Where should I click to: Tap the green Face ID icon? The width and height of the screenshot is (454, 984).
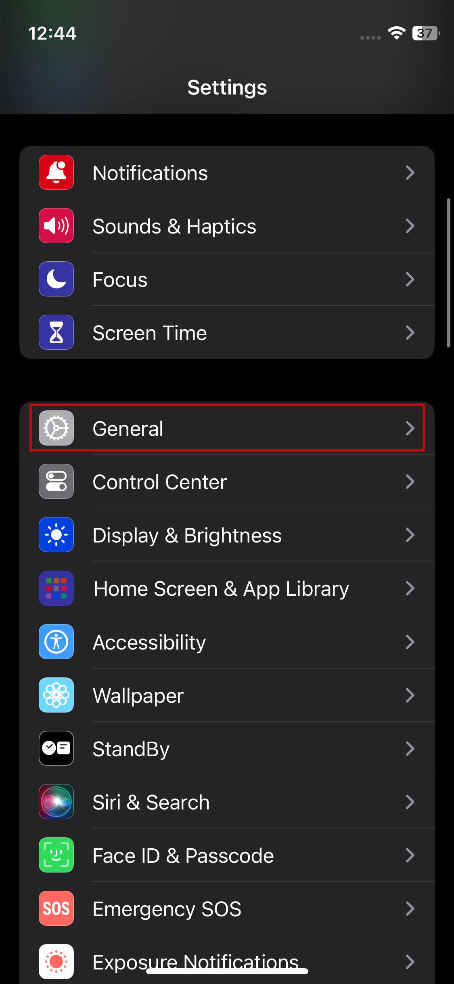(56, 855)
